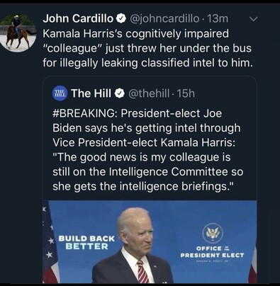
Task: Open The Hill's round logo avatar
Action: (x=60, y=93)
